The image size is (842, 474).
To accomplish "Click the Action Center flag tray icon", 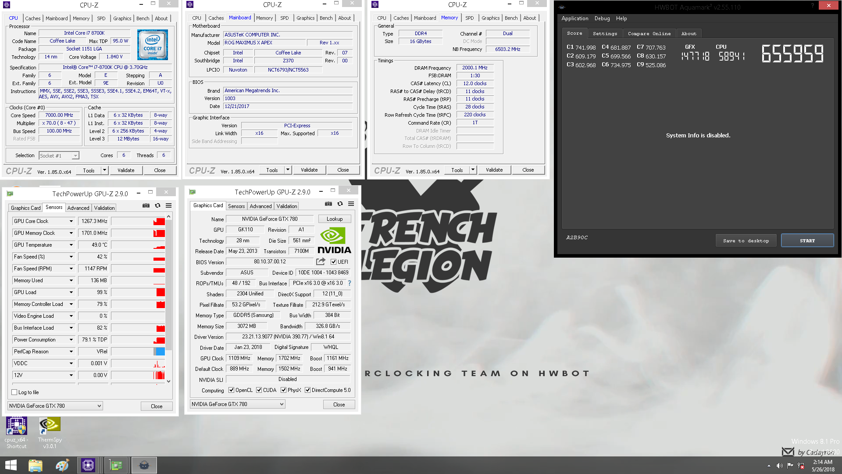I will point(790,466).
